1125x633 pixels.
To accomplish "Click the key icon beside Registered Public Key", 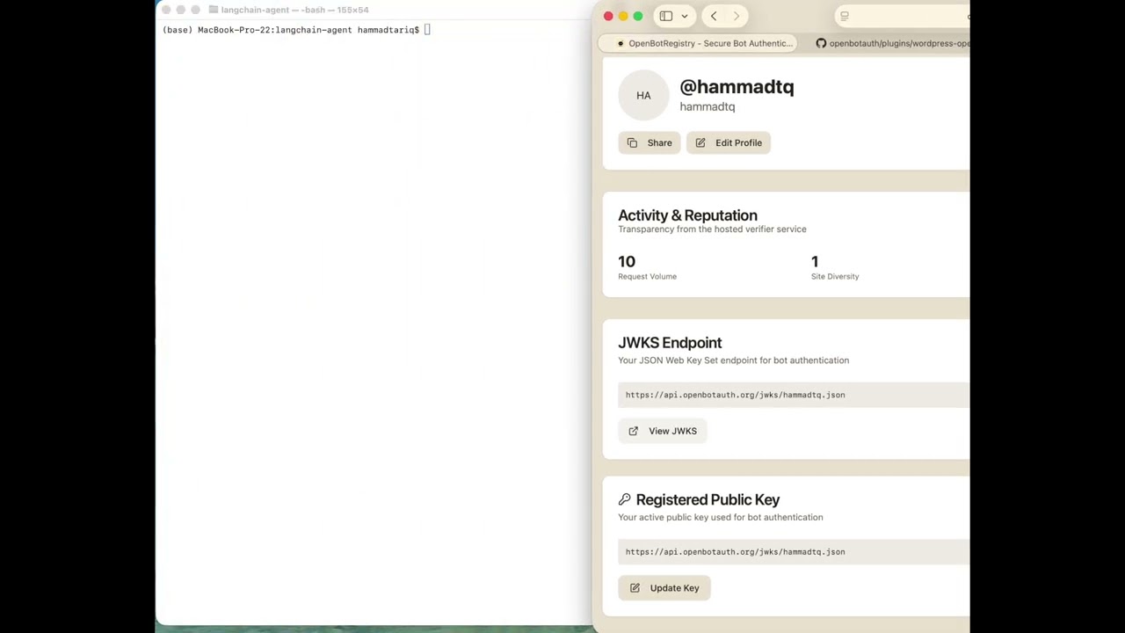I will click(x=624, y=499).
